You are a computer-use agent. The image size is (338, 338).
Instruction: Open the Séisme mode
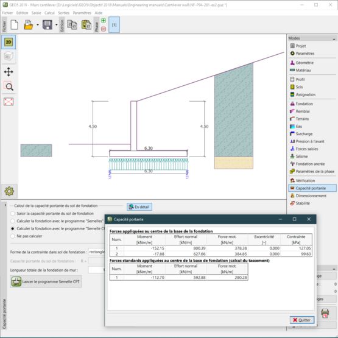(x=301, y=157)
